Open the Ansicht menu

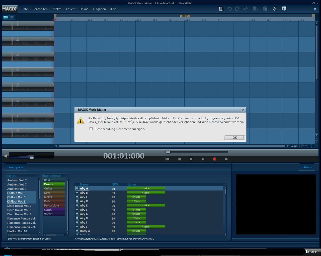click(x=70, y=9)
